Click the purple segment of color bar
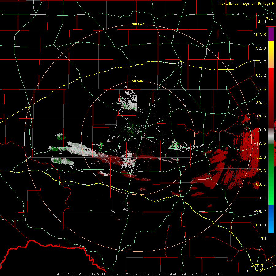Viewport: 276px width, 276px height. pos(271,34)
